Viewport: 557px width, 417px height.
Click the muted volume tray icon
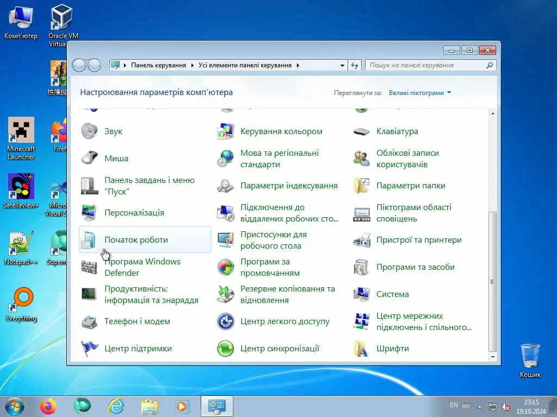(506, 407)
